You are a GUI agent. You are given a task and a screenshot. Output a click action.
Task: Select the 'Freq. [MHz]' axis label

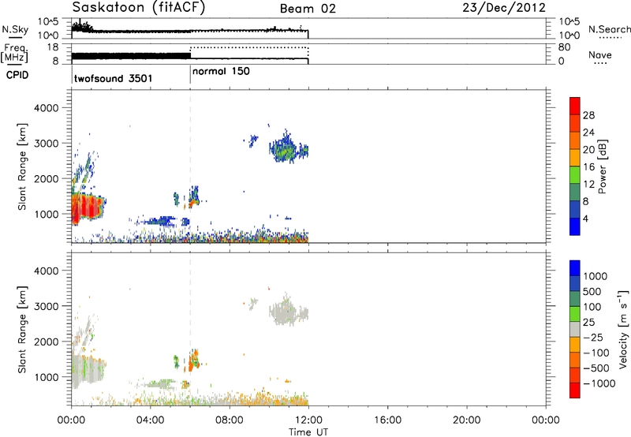pos(14,53)
